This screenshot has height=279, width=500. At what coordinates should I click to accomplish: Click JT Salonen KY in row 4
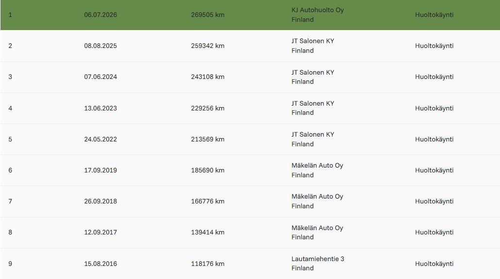pos(313,103)
